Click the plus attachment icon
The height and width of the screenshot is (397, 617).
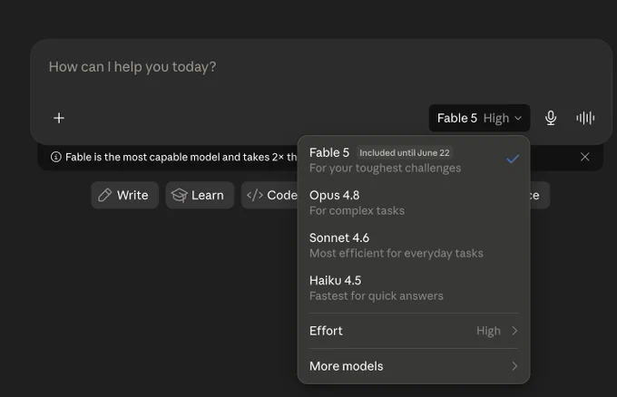[x=59, y=118]
